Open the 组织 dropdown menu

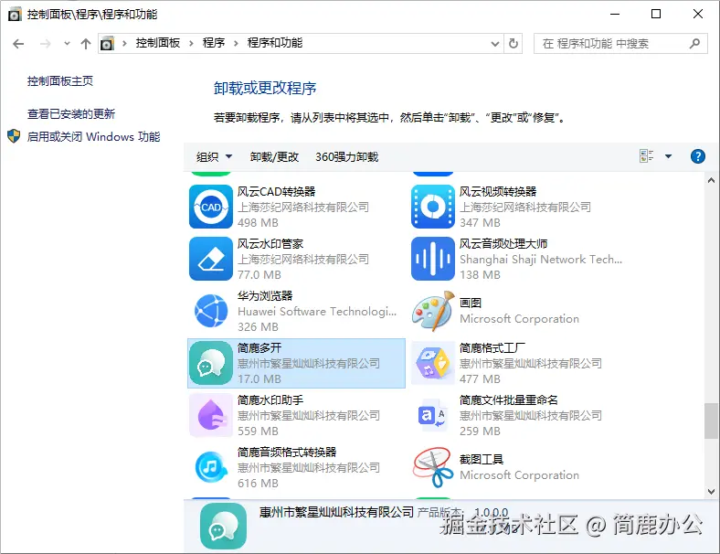(x=214, y=156)
